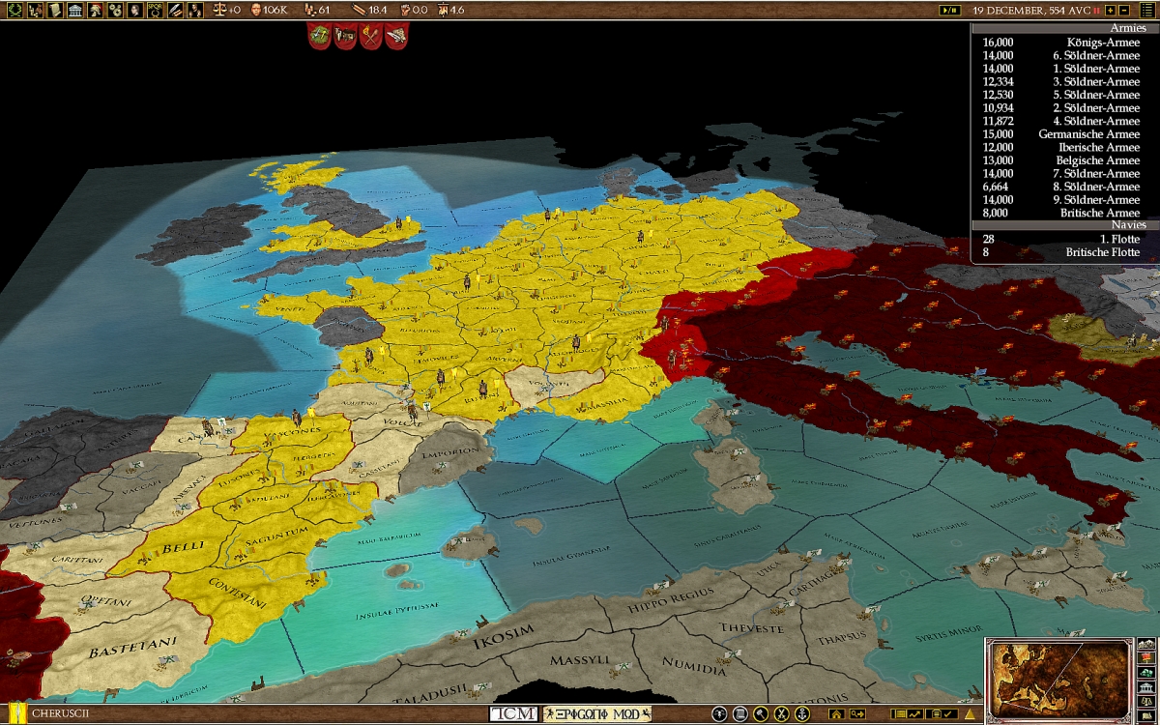Click the helmet military icon
This screenshot has width=1160, height=725.
pyautogui.click(x=93, y=10)
